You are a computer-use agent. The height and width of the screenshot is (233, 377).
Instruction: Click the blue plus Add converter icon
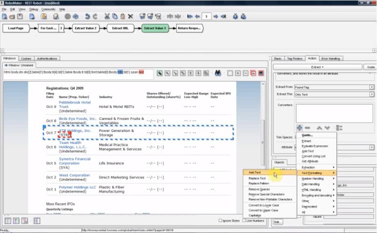300,128
